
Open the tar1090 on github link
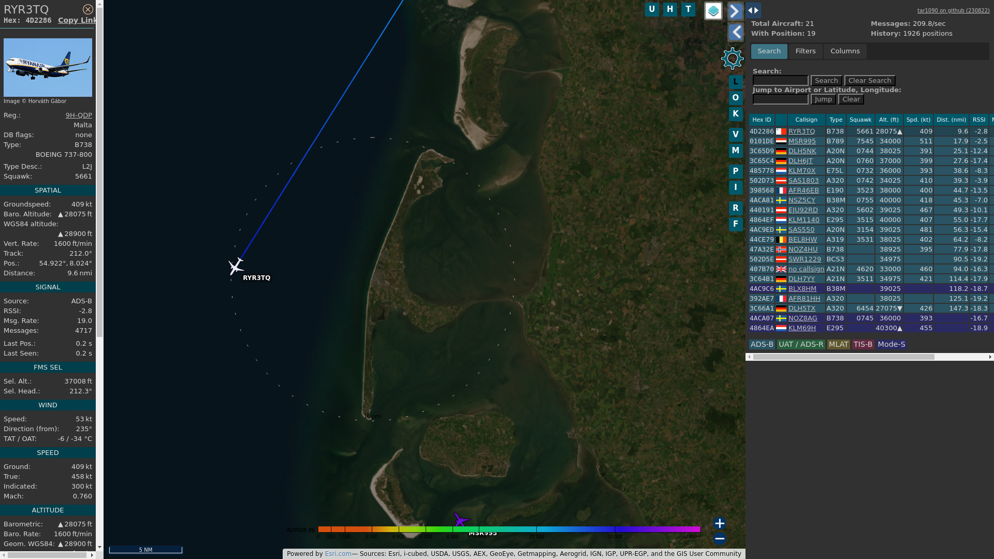(953, 10)
